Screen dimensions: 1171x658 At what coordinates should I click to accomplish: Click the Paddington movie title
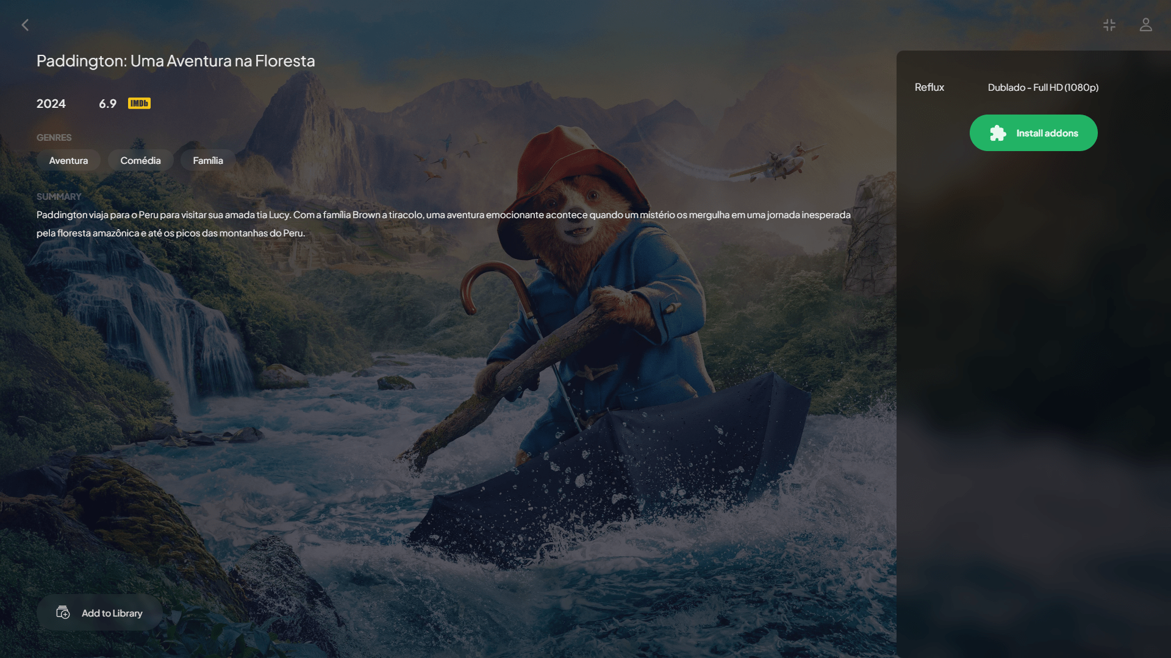click(x=176, y=61)
